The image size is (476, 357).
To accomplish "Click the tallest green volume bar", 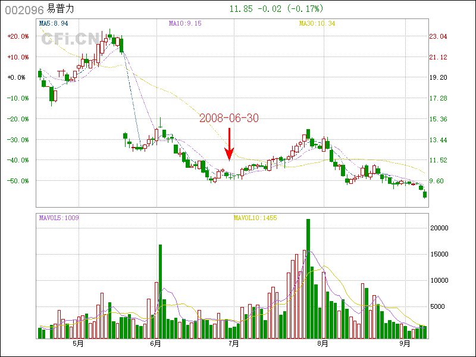I will click(x=308, y=278).
